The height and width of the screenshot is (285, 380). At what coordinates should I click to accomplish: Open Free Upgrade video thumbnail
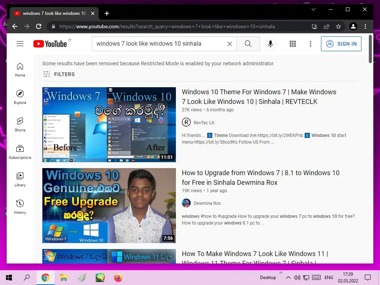(x=109, y=206)
